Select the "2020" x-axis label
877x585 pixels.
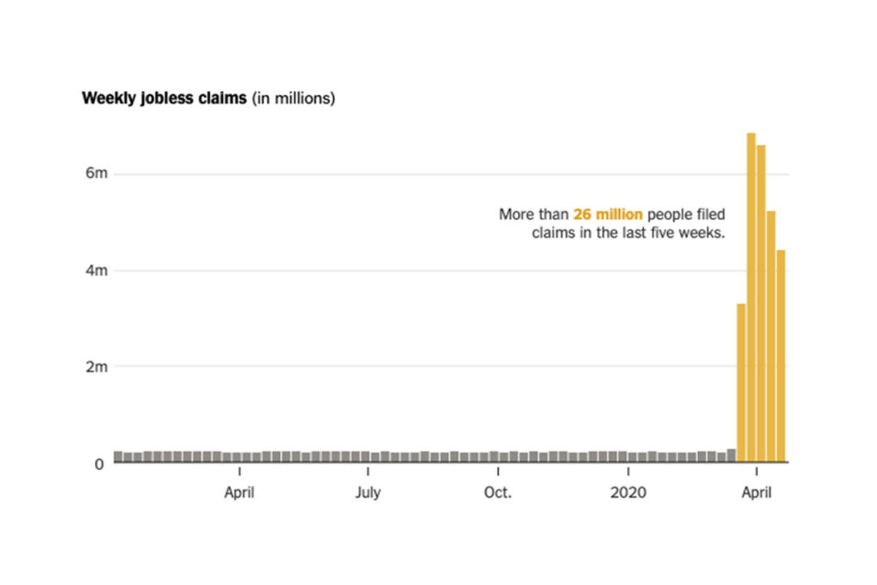point(629,492)
